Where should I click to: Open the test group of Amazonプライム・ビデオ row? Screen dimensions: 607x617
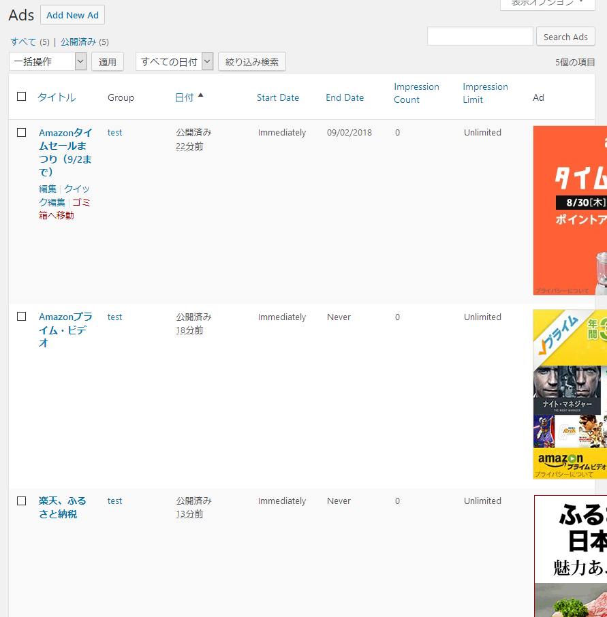[114, 317]
